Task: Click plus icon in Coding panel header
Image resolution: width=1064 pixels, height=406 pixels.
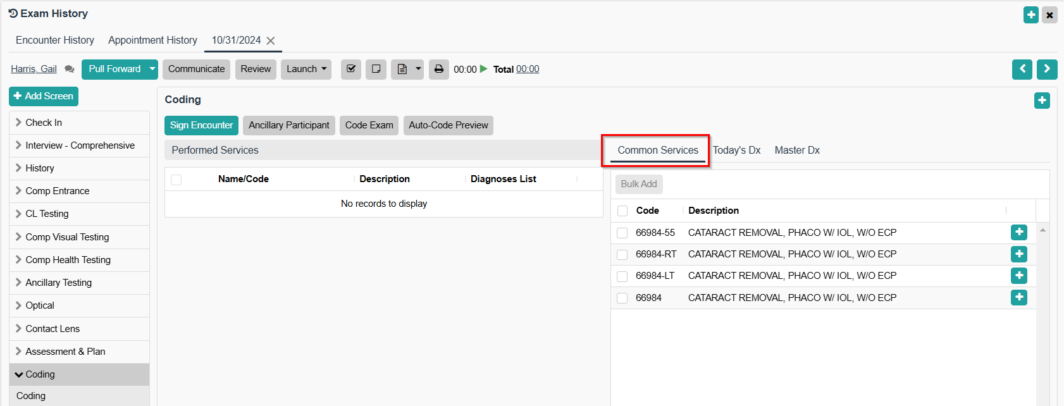Action: coord(1042,101)
